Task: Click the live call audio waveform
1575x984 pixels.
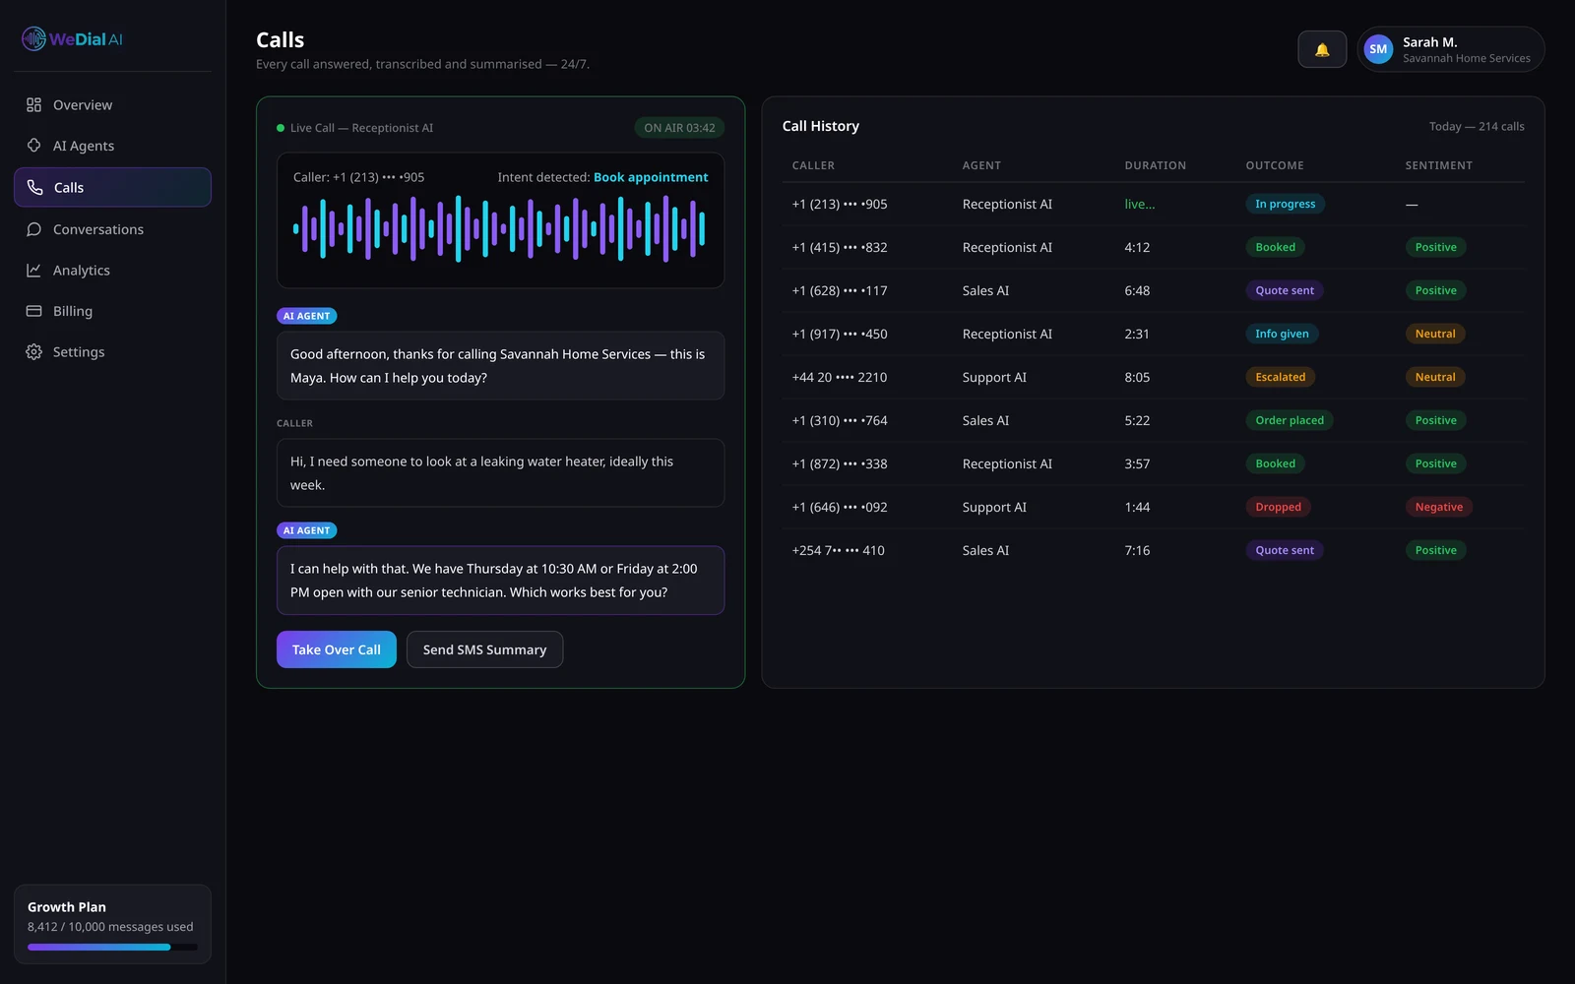Action: [499, 228]
